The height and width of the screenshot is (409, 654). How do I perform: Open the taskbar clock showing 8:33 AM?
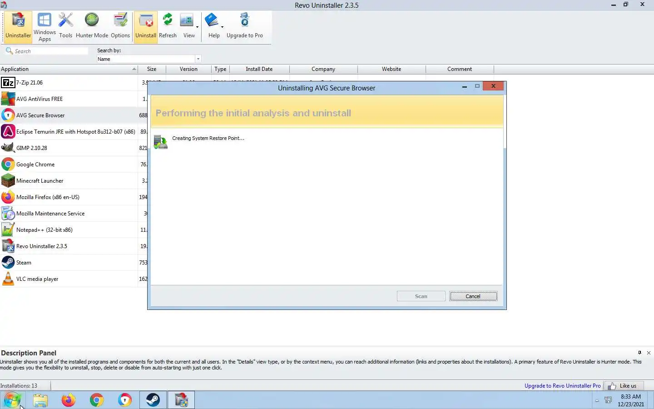pyautogui.click(x=631, y=400)
